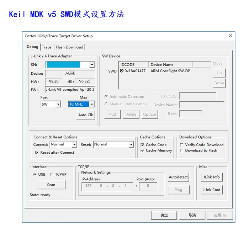
Task: Enable Verify Code Download checkbox
Action: [182, 145]
